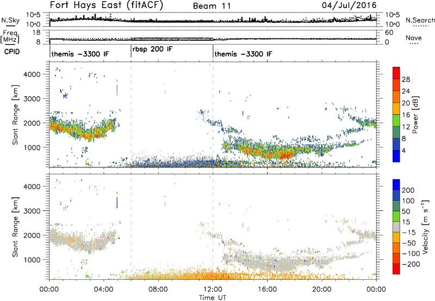Click the '60' tick on the Nave axis
This screenshot has height=301, width=435.
[389, 33]
